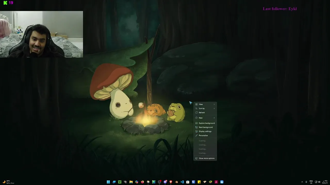This screenshot has height=185, width=330.
Task: Select Explore background
Action: [205, 123]
